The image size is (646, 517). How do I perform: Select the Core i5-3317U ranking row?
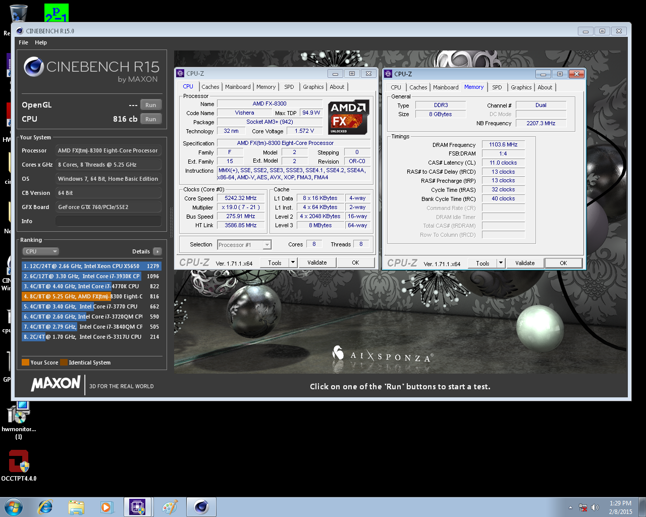91,337
